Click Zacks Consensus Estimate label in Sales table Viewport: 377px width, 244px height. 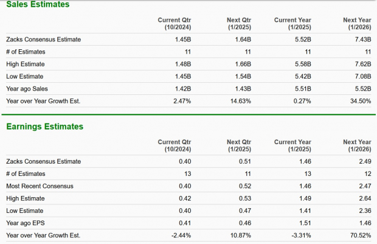tap(44, 40)
